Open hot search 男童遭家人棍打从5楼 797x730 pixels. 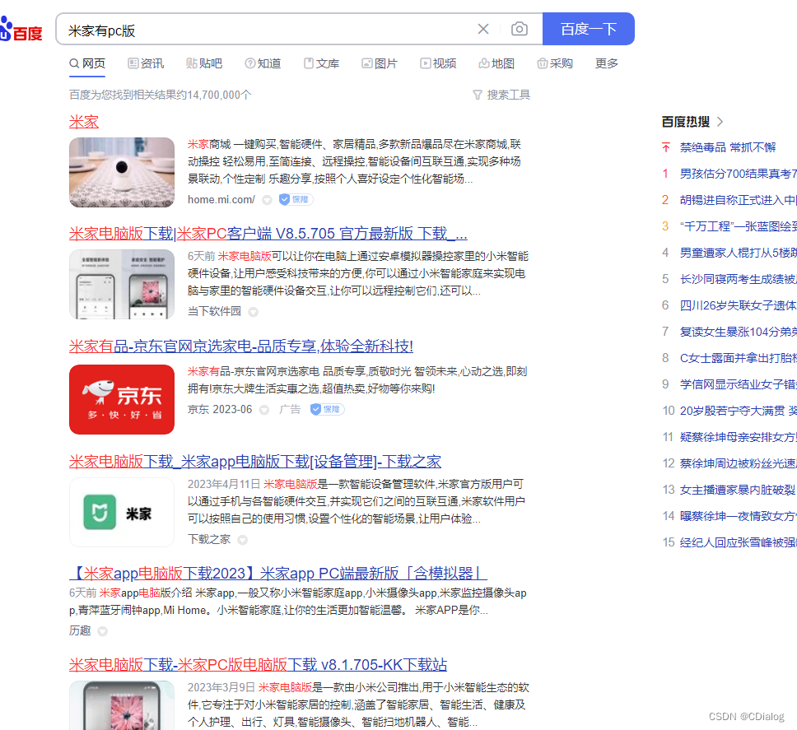click(x=739, y=253)
